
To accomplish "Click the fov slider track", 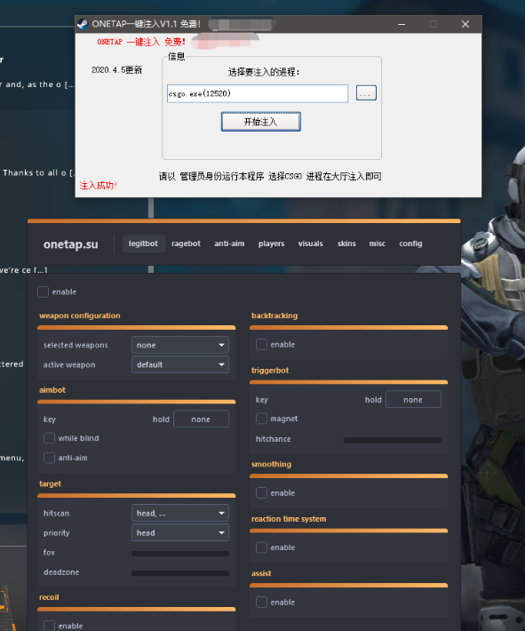I will click(180, 554).
